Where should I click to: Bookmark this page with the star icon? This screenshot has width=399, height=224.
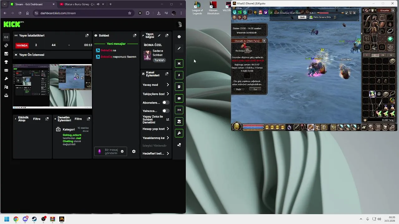click(x=130, y=13)
